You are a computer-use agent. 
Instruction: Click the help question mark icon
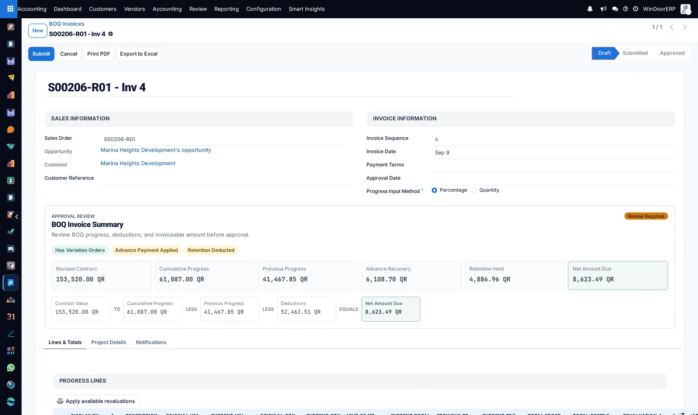pyautogui.click(x=626, y=9)
